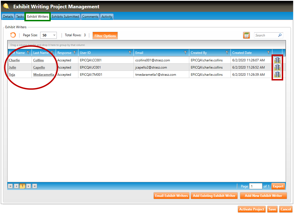This screenshot has width=294, height=214.
Task: Open the Response column filter icon
Action: click(75, 53)
